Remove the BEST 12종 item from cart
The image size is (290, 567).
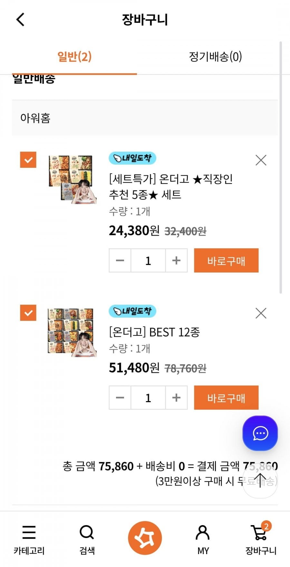261,313
